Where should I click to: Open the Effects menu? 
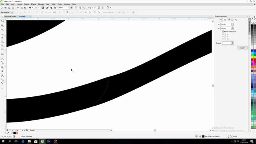pos(33,4)
